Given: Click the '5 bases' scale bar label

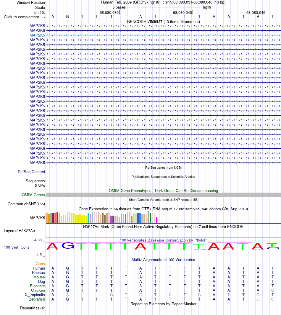Looking at the screenshot, I should point(119,7).
